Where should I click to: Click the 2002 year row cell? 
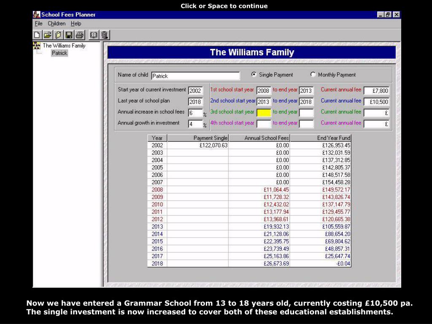157,146
